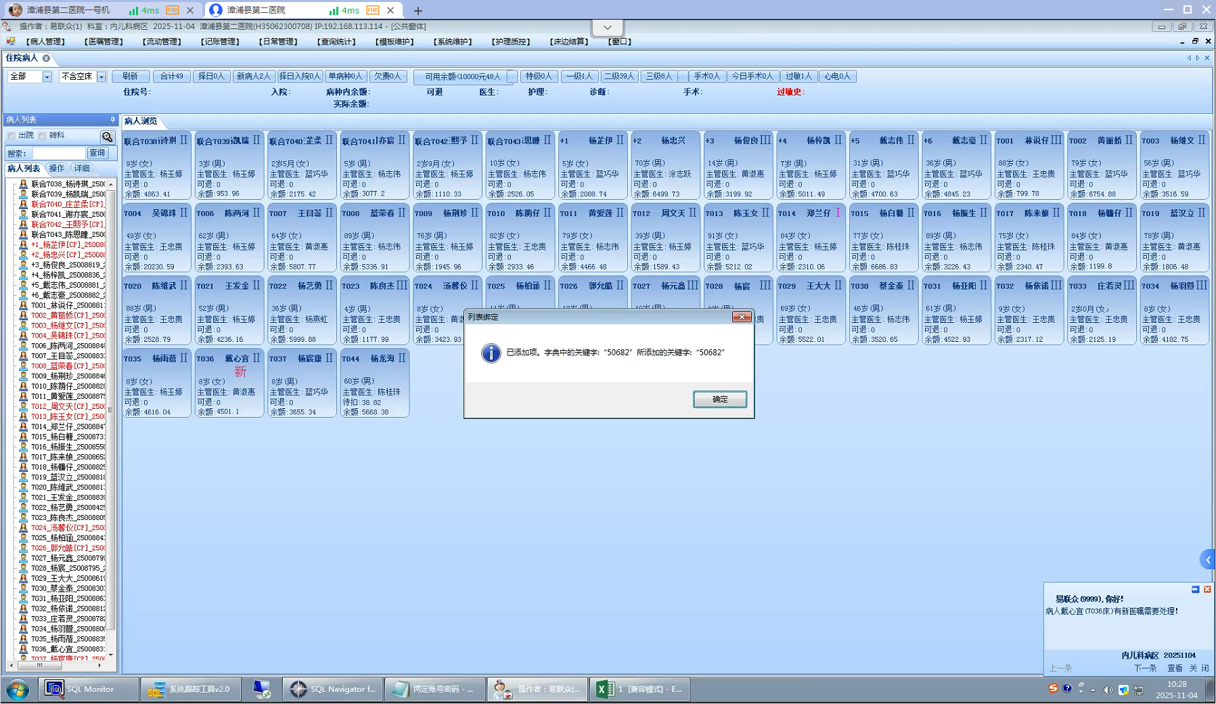Viewport: 1216px width, 704px height.
Task: Switch to 操作 tab in patient list
Action: click(x=57, y=169)
